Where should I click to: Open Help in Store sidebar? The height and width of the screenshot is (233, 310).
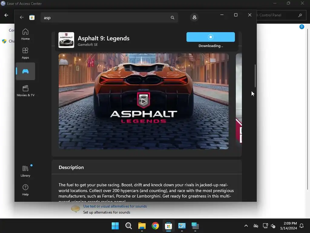coord(25,190)
